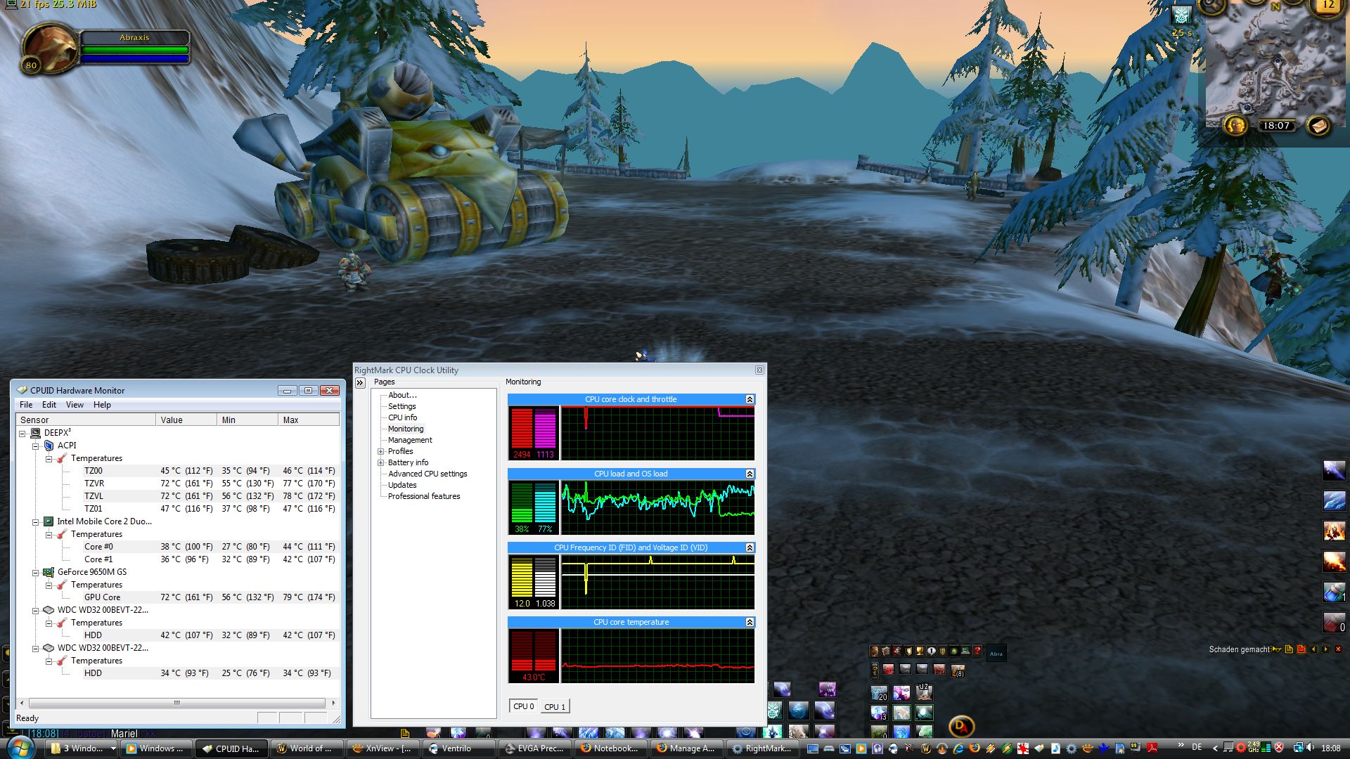This screenshot has width=1350, height=759.
Task: Collapse the Intel Mobile Core 2 Duo node
Action: (x=35, y=522)
